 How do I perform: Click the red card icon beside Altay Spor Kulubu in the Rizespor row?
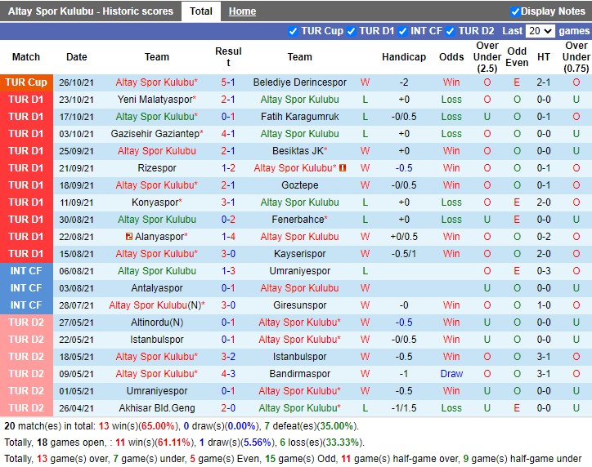[x=343, y=167]
